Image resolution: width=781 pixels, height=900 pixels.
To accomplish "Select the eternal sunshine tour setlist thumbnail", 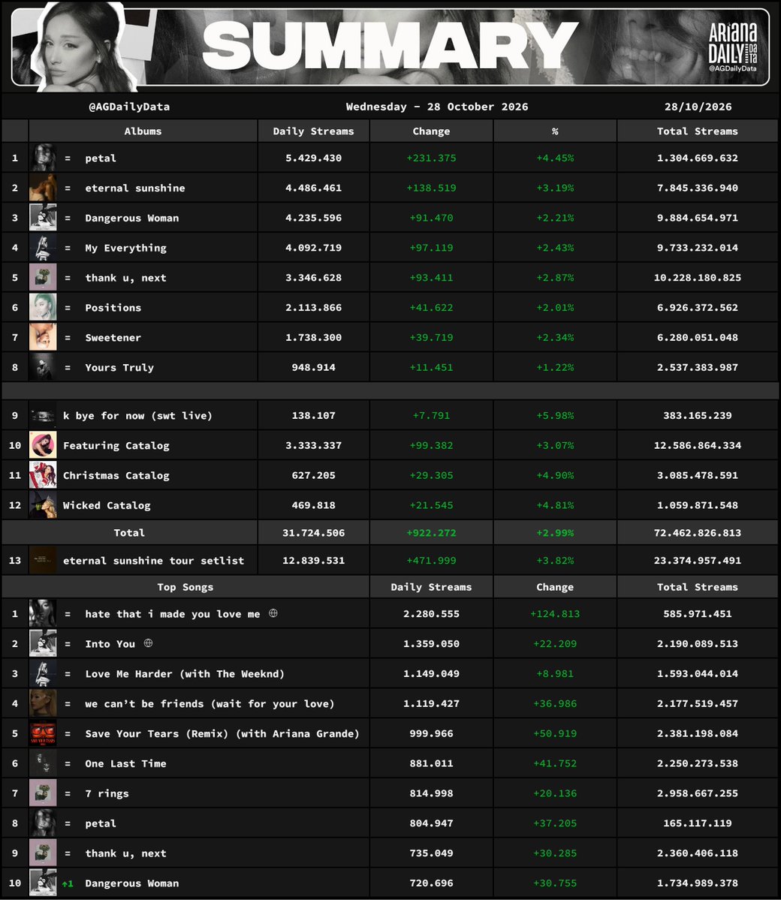I will pyautogui.click(x=43, y=560).
